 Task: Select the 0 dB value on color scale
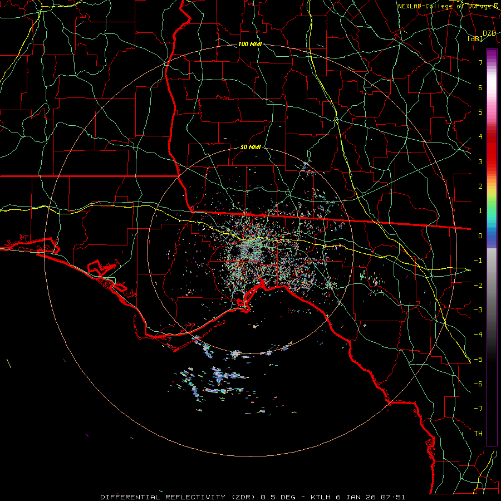tap(480, 236)
